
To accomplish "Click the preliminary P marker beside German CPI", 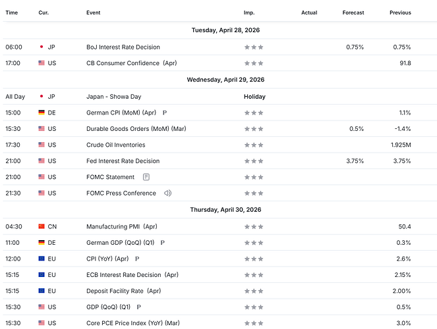I will pos(165,113).
